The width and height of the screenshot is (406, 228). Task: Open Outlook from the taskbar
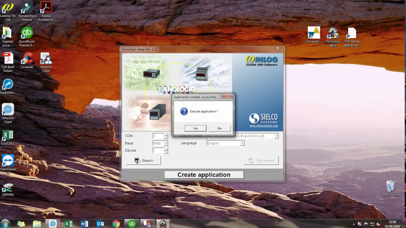[x=100, y=224]
